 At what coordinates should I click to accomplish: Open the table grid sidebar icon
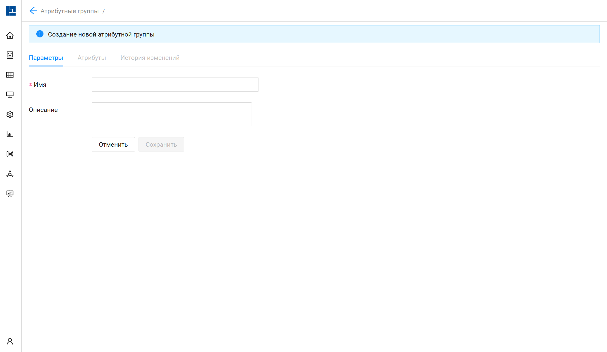[10, 75]
